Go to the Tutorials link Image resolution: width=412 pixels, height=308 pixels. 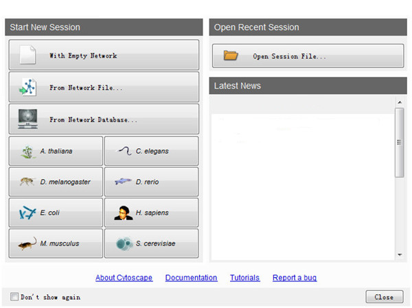tap(244, 278)
